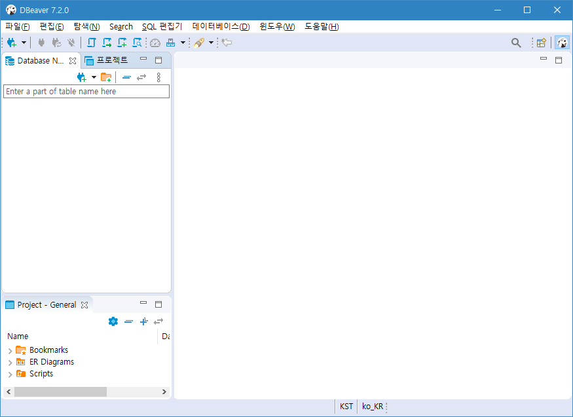Screen dimensions: 573x417
Task: Open the Dashboard gauge icon
Action: 155,43
